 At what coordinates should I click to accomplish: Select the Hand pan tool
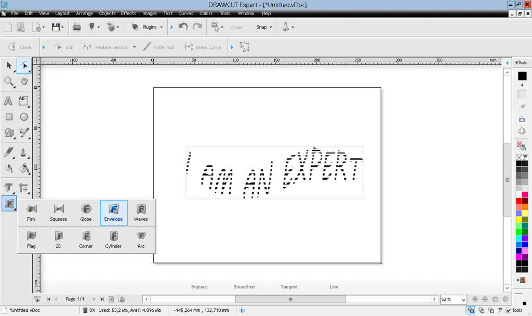coord(24,81)
